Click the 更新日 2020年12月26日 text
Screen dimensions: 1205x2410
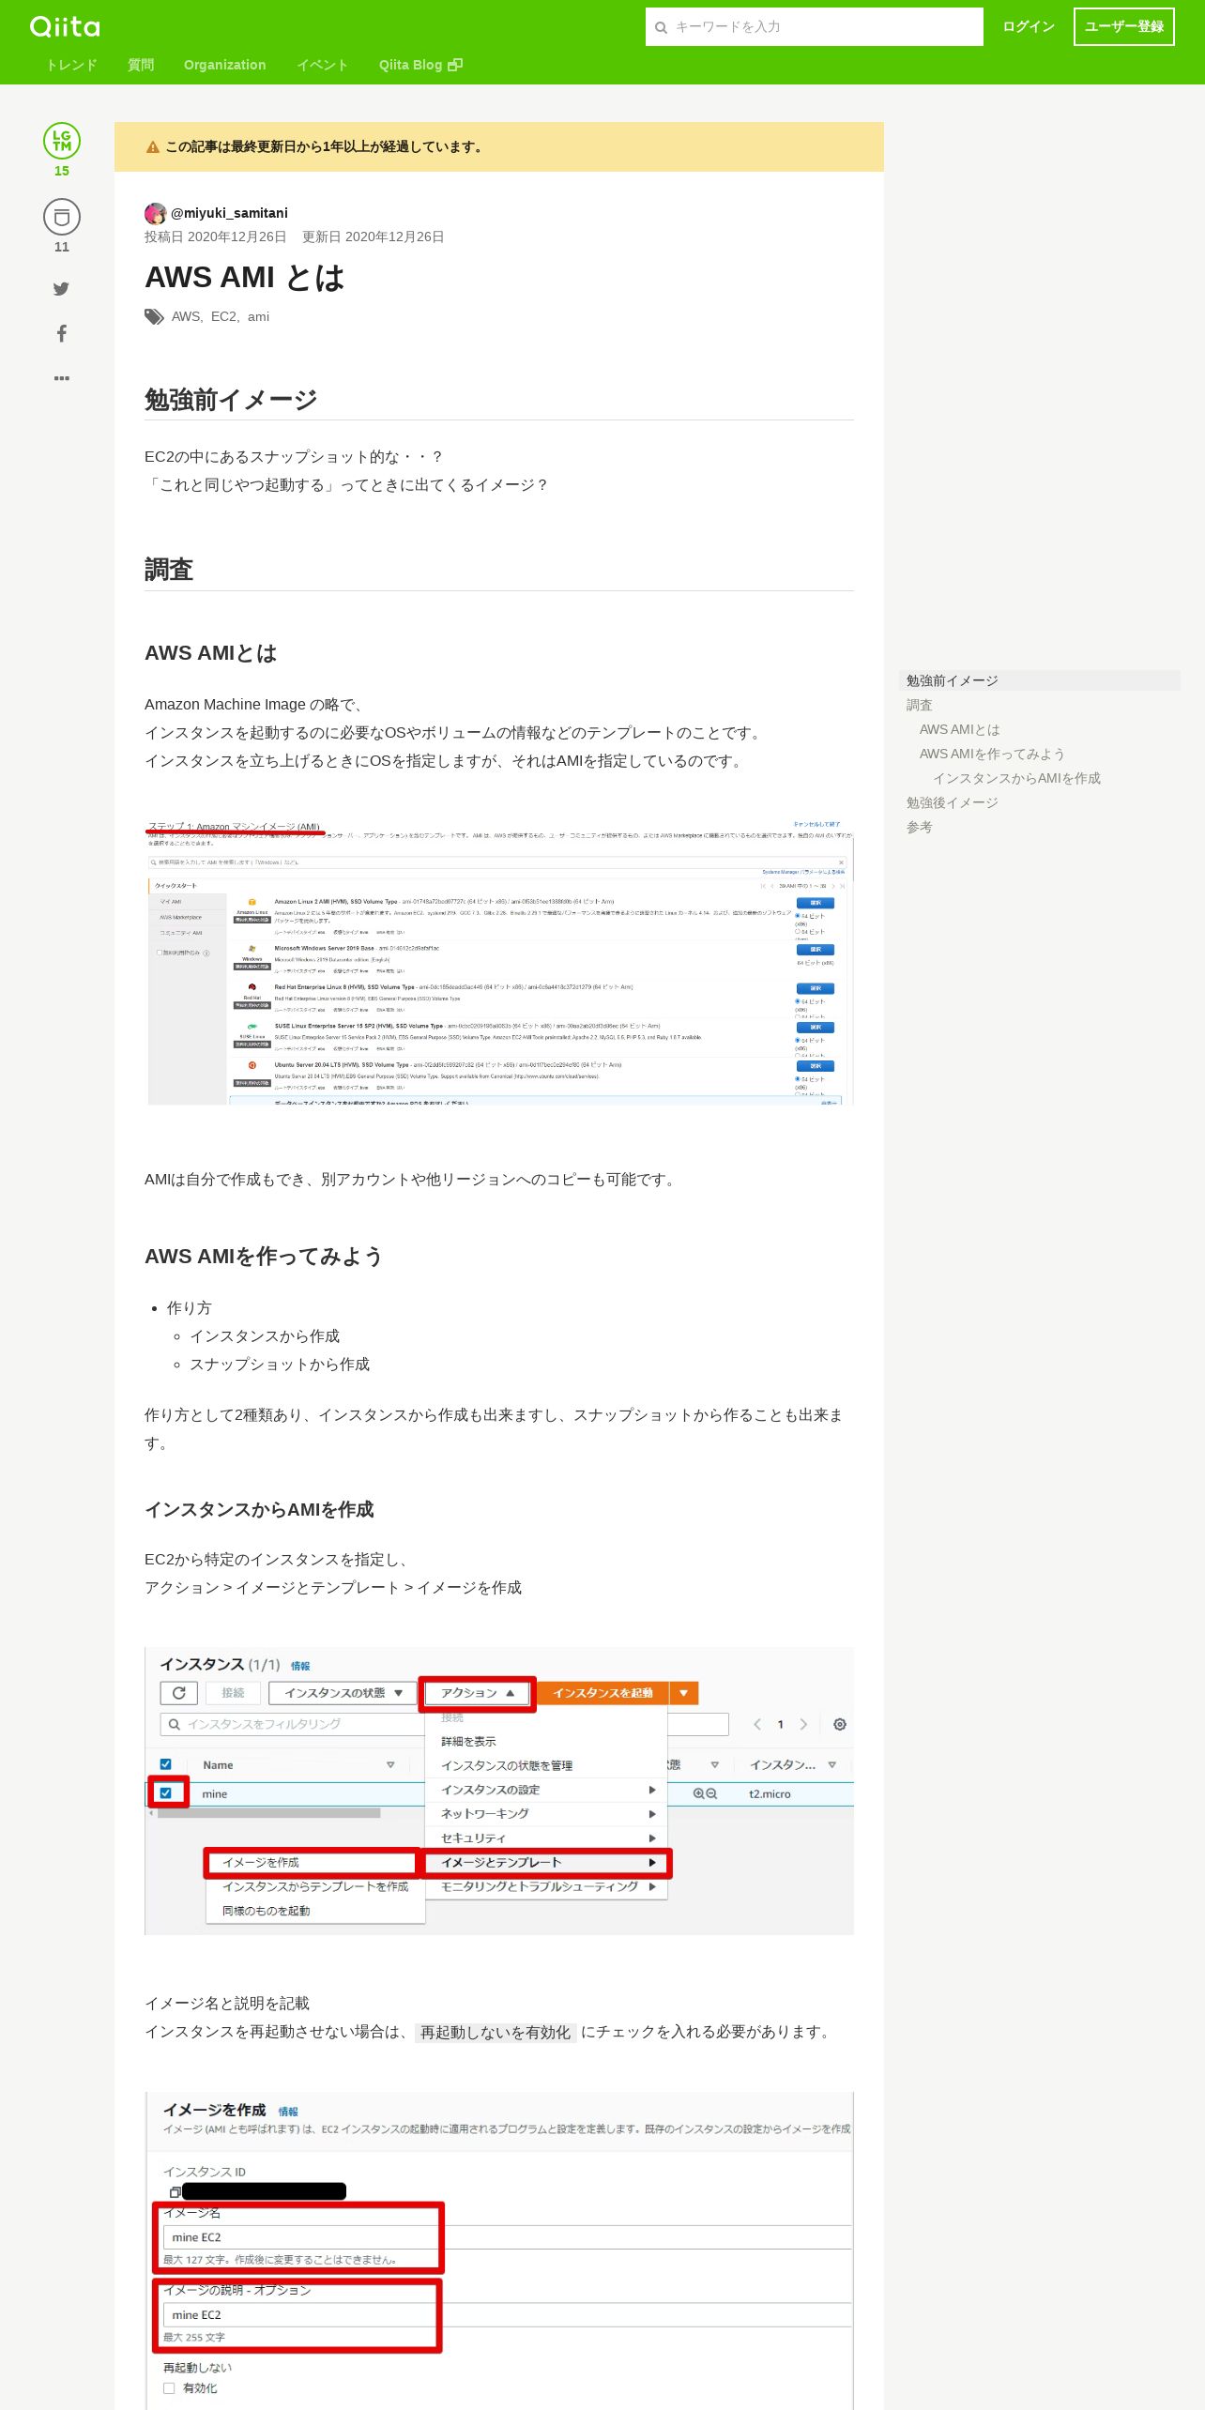tap(373, 236)
